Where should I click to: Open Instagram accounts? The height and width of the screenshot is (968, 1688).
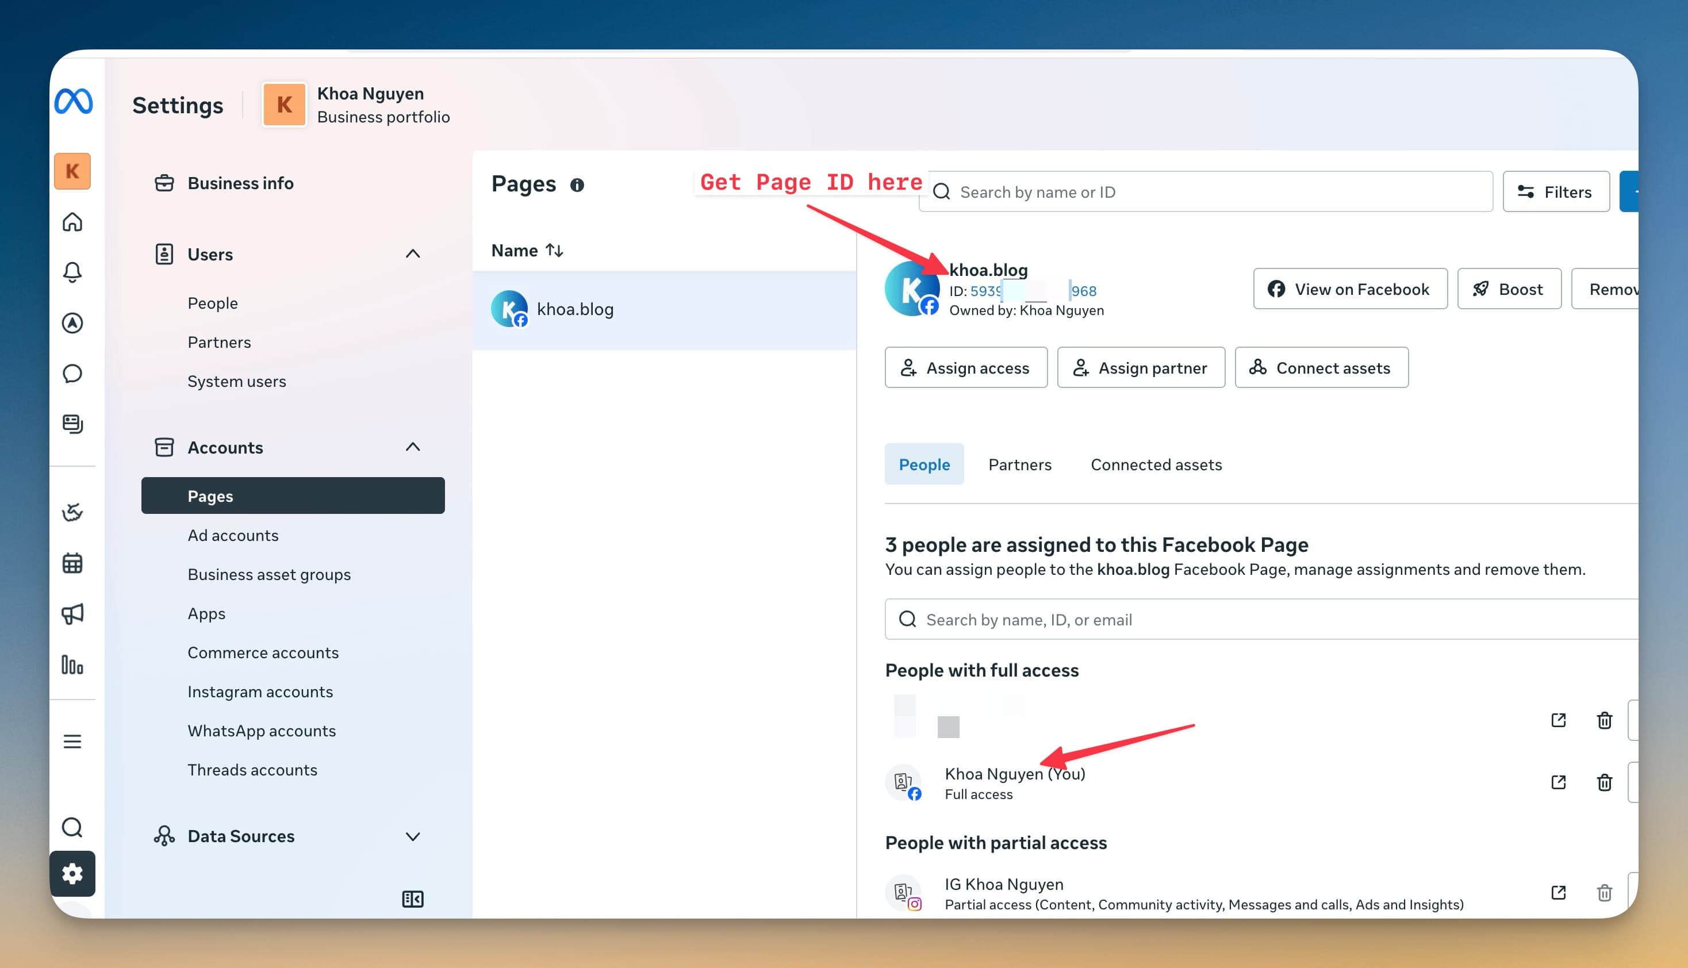click(260, 692)
